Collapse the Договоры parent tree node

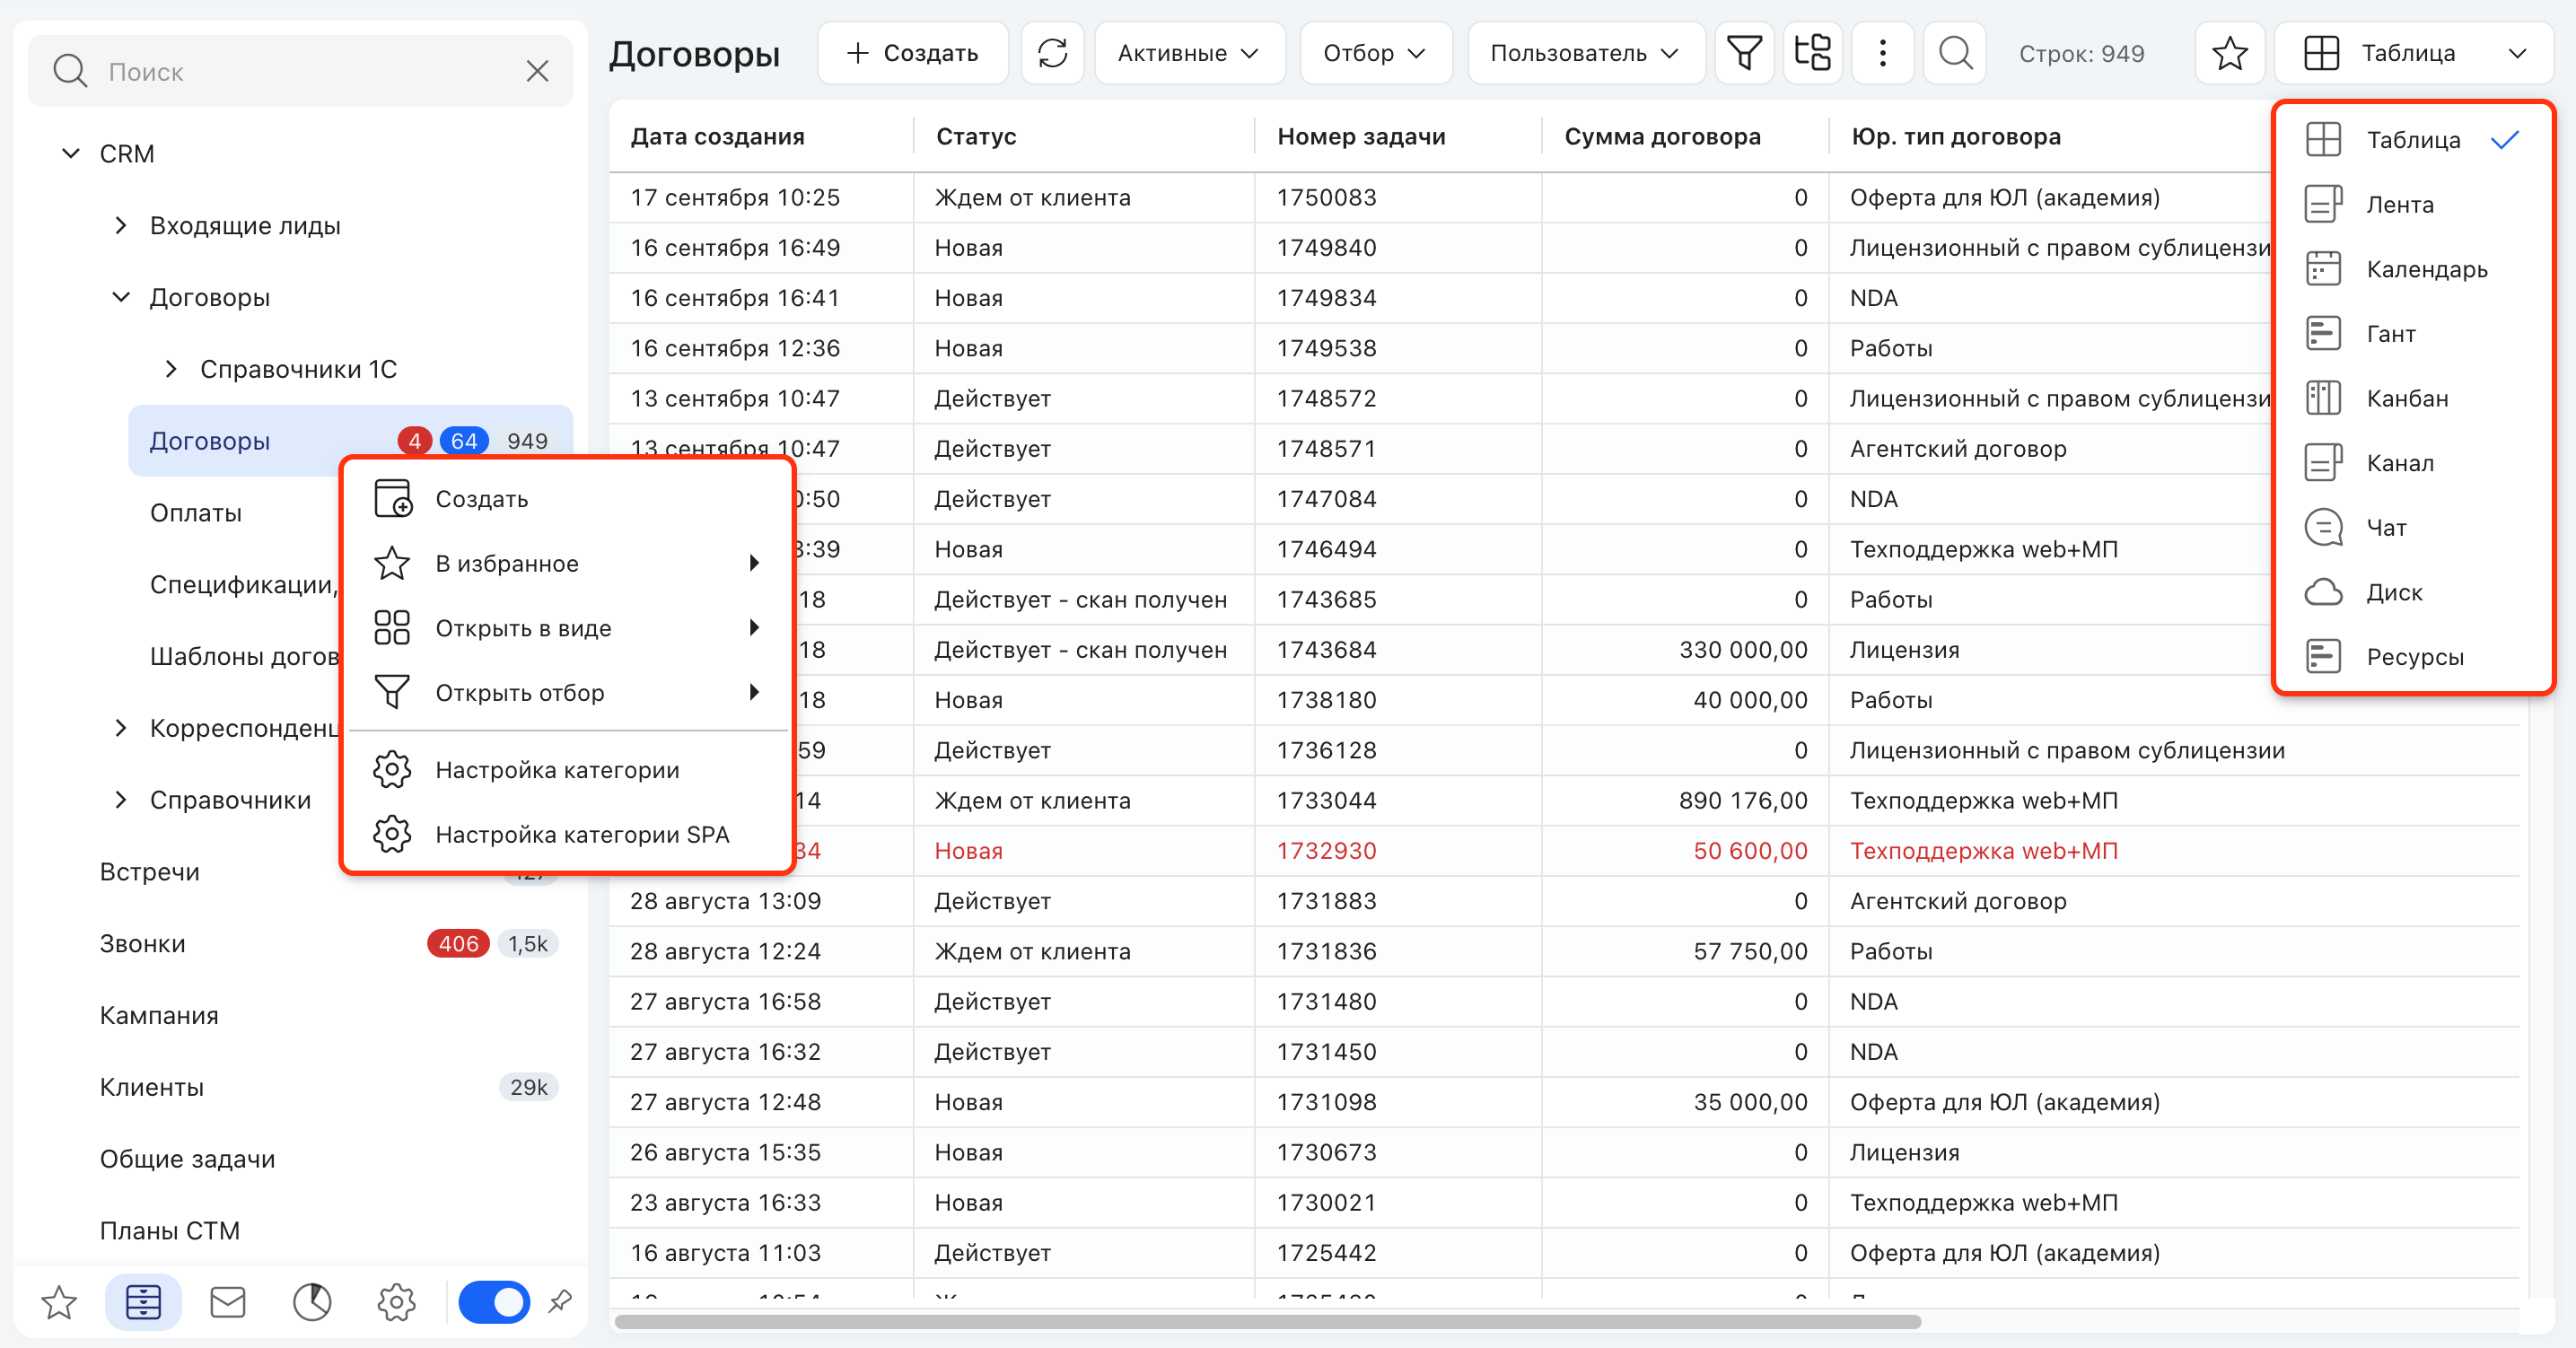tap(121, 297)
